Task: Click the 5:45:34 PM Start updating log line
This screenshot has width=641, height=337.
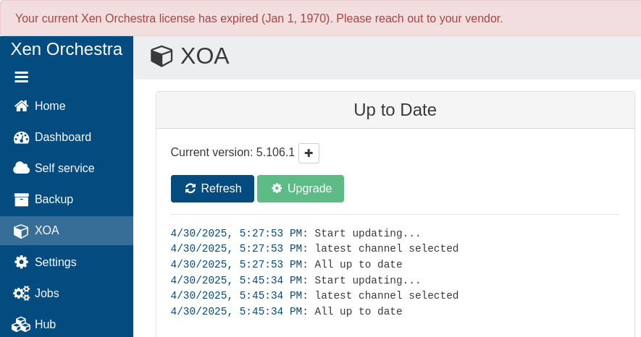Action: (x=296, y=281)
